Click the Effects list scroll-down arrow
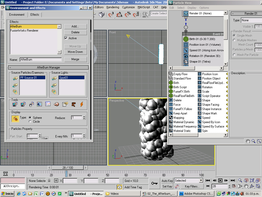The image size is (262, 197). [59, 52]
